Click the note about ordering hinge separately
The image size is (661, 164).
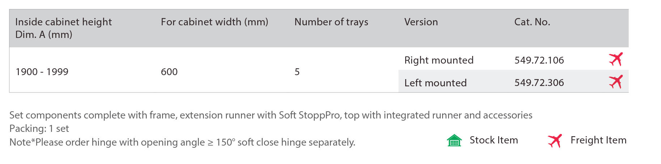tap(182, 142)
